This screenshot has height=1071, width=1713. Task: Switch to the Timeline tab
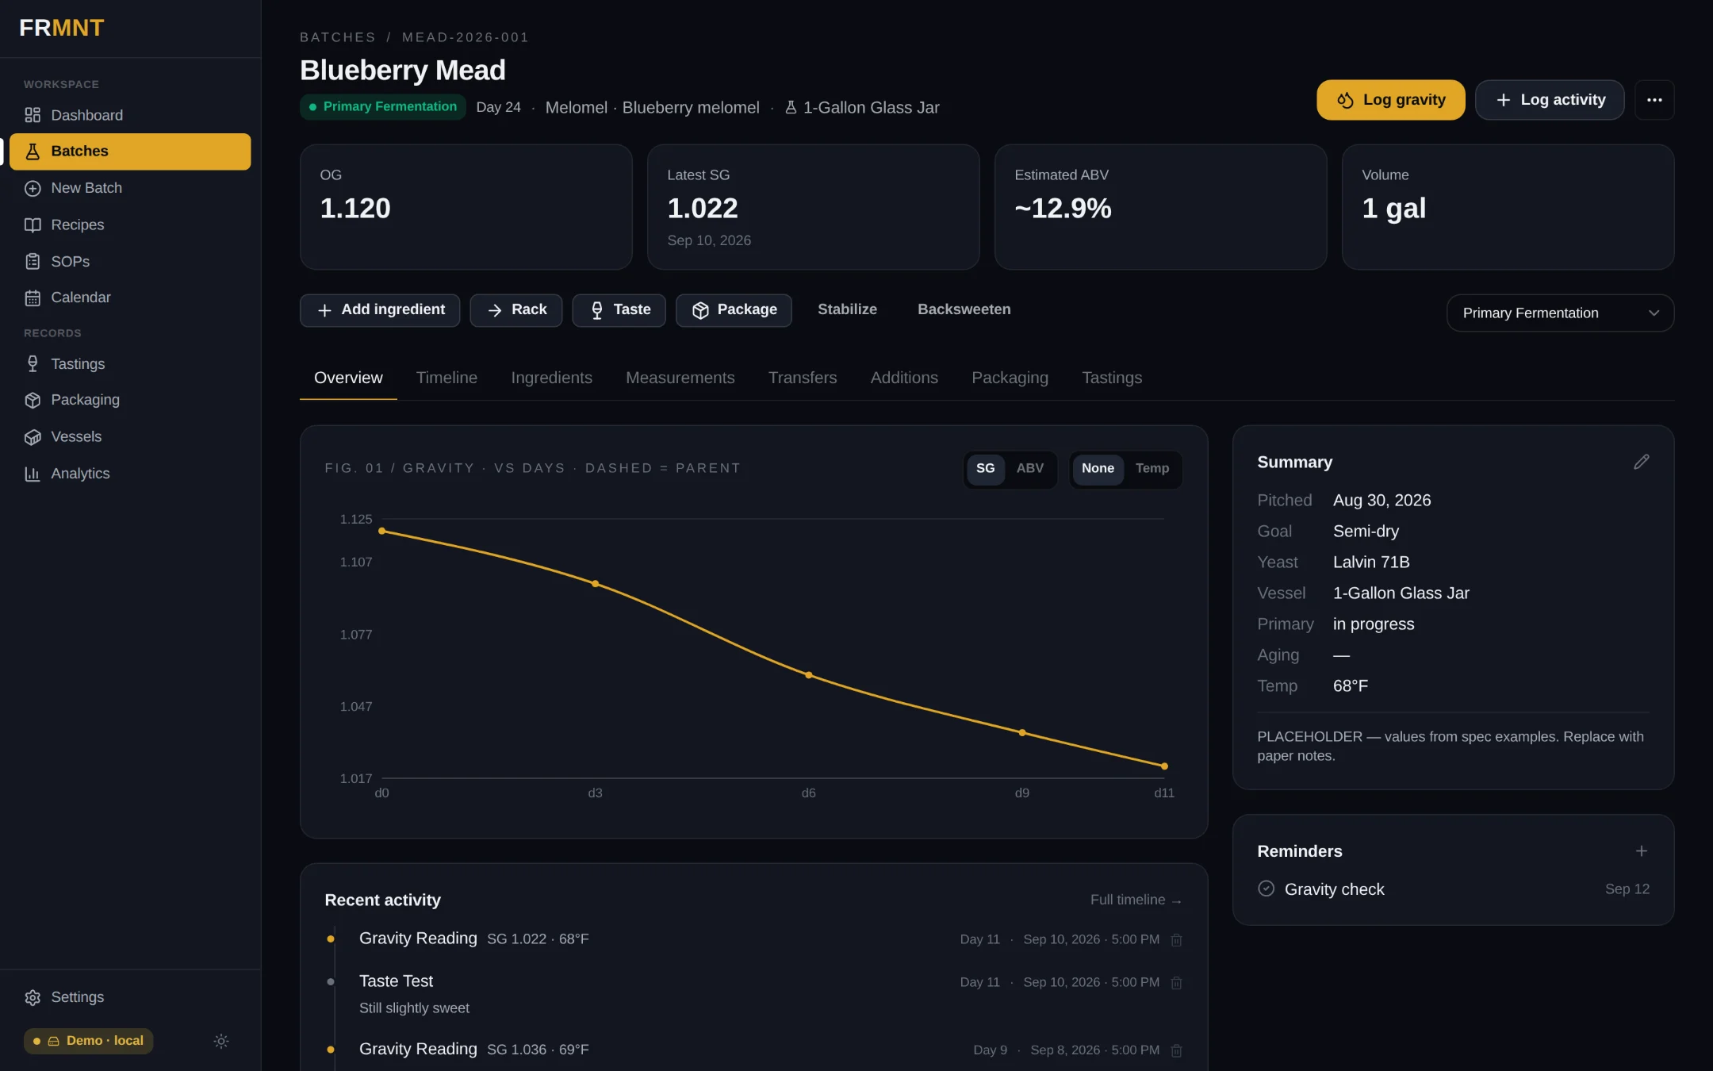(x=446, y=378)
